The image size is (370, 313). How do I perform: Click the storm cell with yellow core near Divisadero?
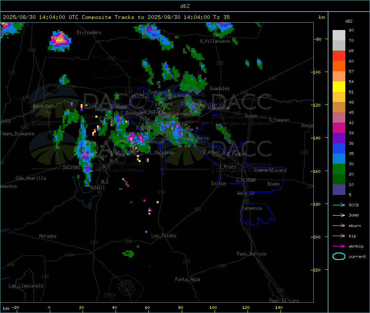60,41
